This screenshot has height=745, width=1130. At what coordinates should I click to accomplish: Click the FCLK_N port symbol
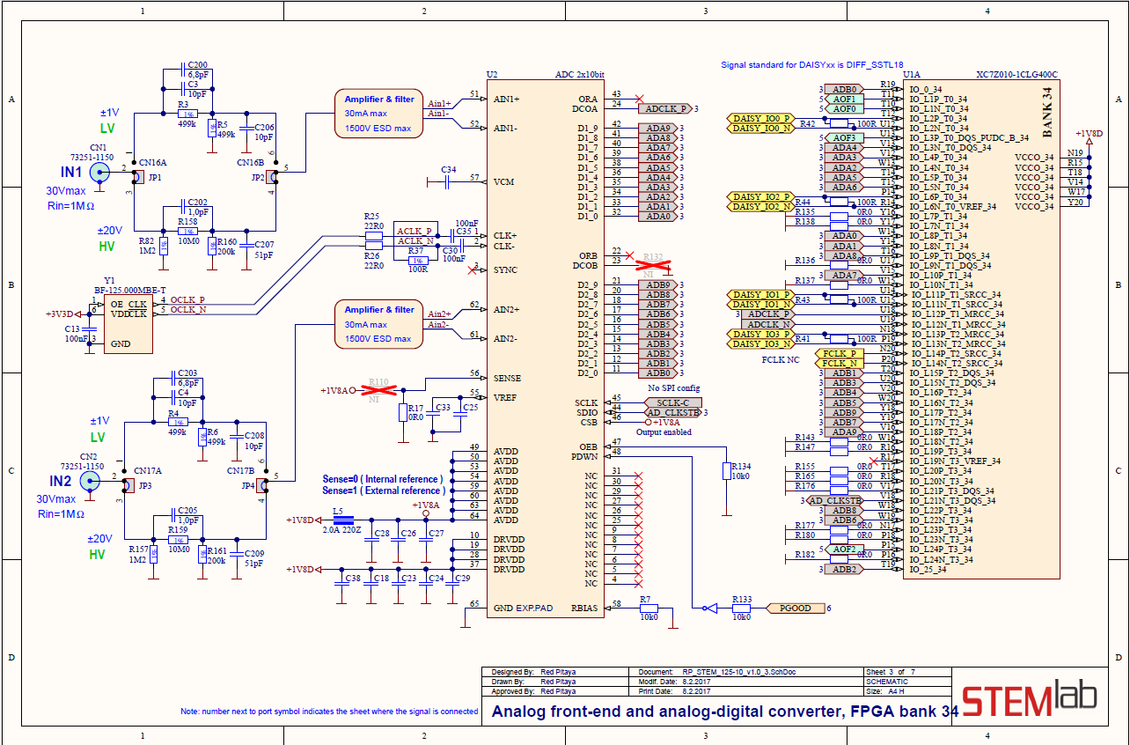click(840, 363)
